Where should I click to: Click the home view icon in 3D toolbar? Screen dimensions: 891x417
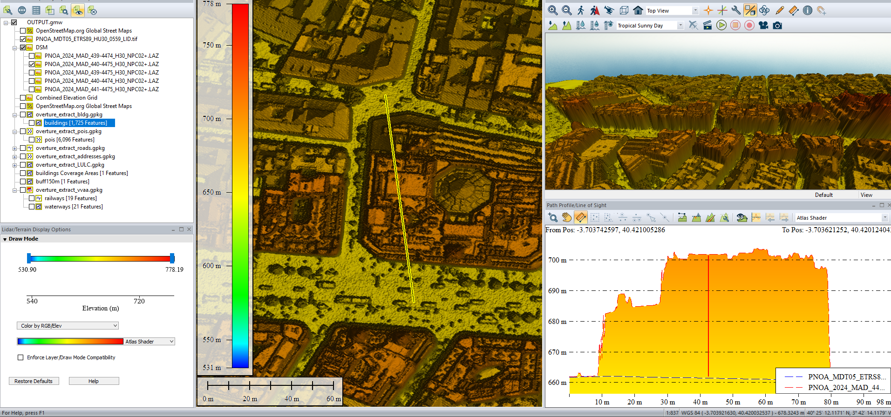tap(638, 10)
